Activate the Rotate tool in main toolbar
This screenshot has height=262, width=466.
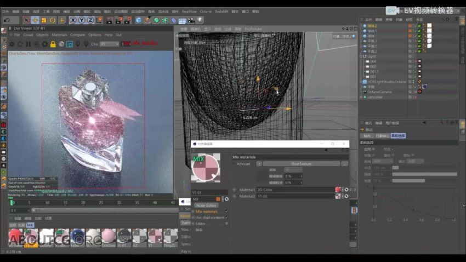coord(53,20)
